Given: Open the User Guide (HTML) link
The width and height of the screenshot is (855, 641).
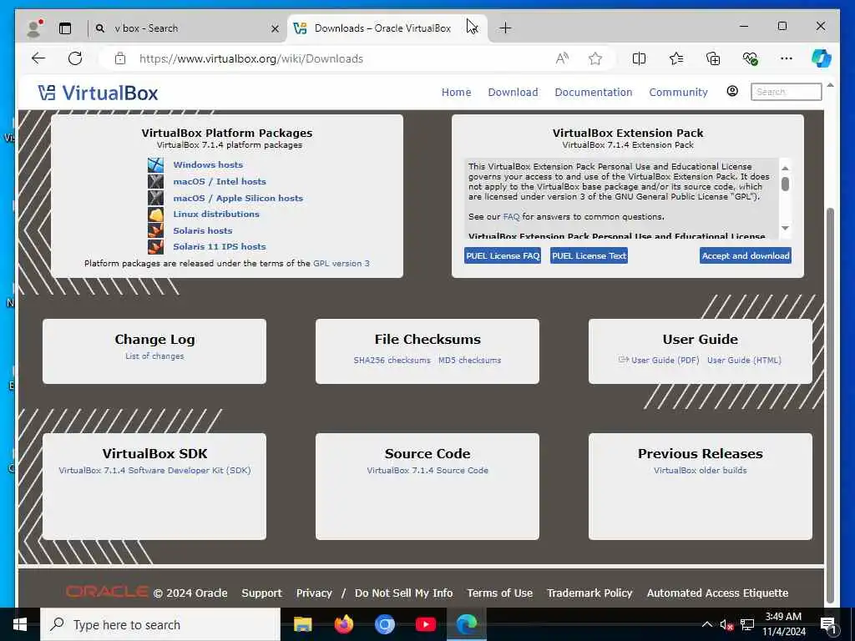Looking at the screenshot, I should (744, 361).
